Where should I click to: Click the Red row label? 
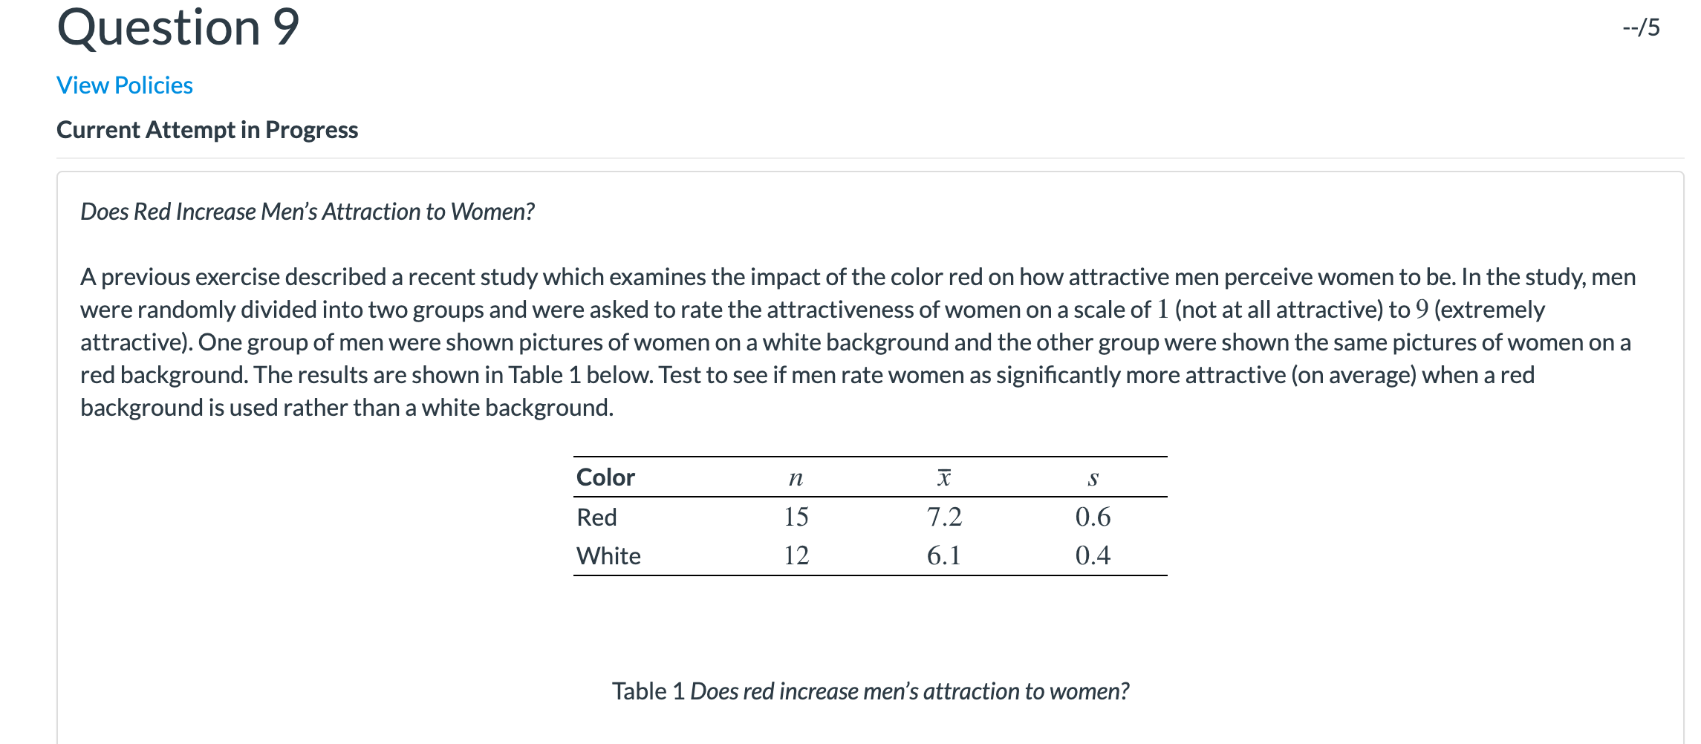[x=596, y=517]
